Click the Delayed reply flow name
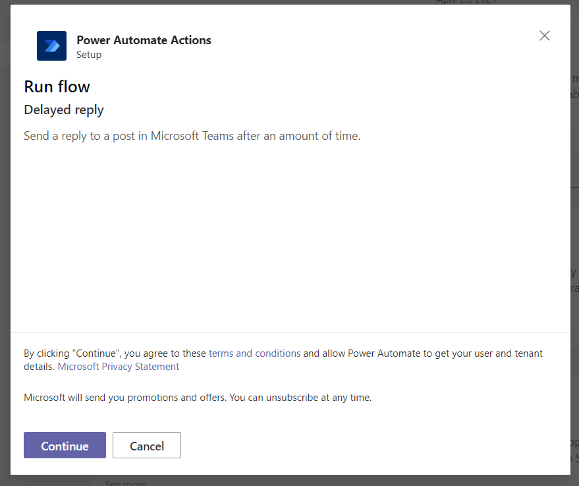The width and height of the screenshot is (579, 486). [x=64, y=109]
